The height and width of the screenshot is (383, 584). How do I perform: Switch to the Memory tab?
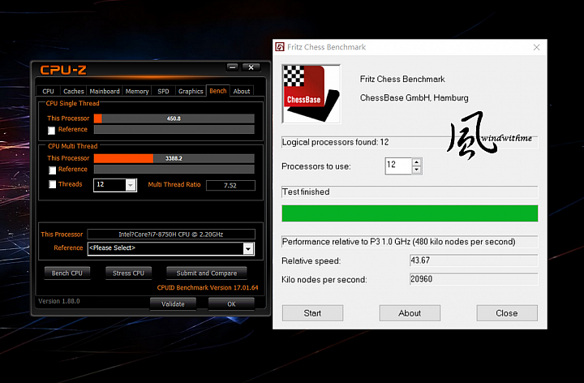[x=137, y=91]
